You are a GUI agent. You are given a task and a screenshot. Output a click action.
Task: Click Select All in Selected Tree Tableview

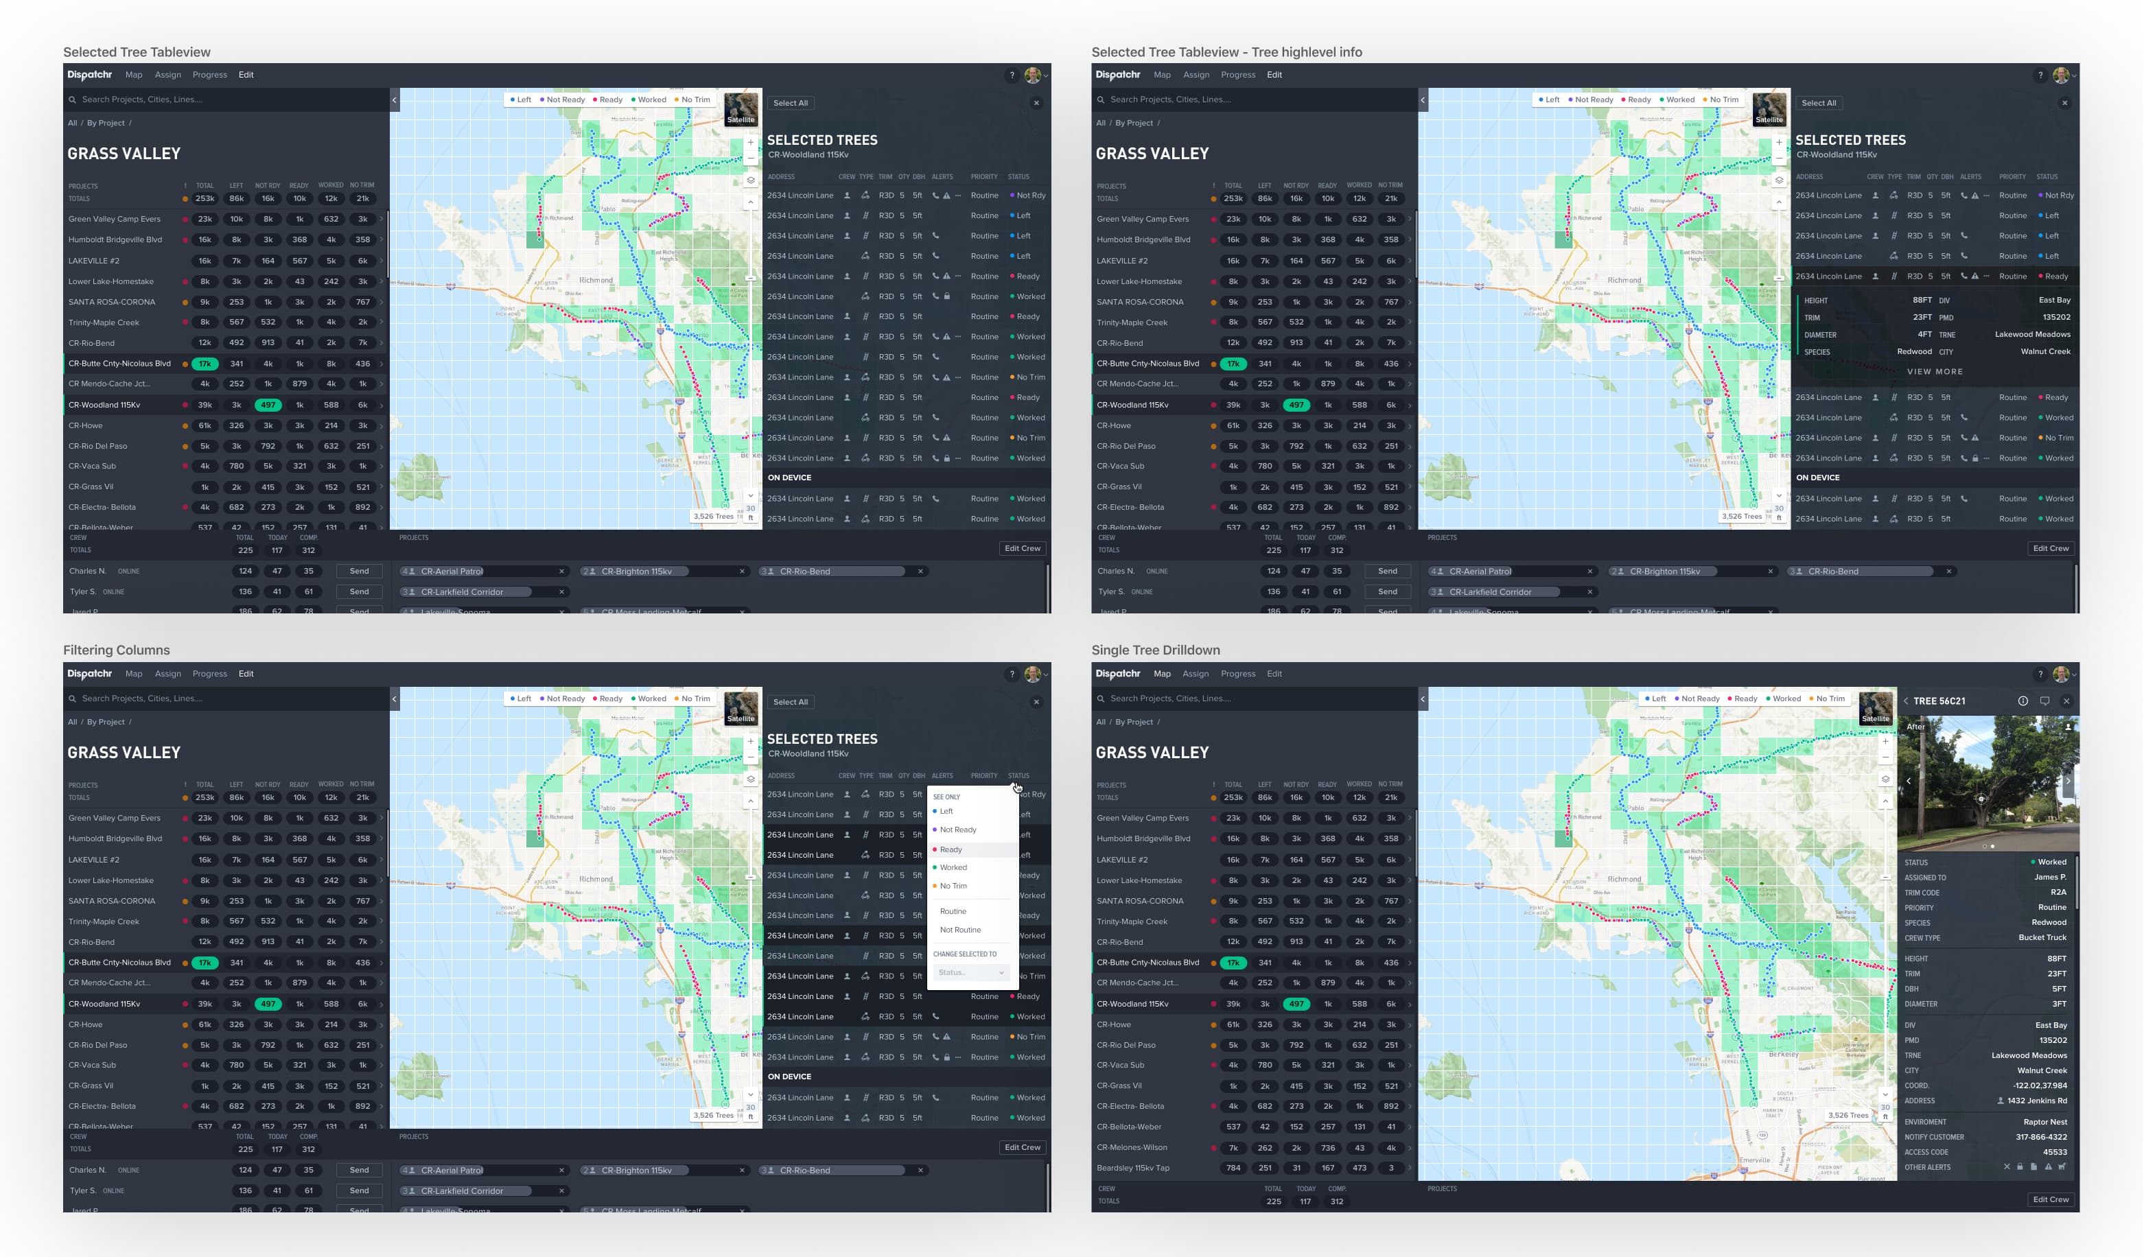[x=791, y=103]
